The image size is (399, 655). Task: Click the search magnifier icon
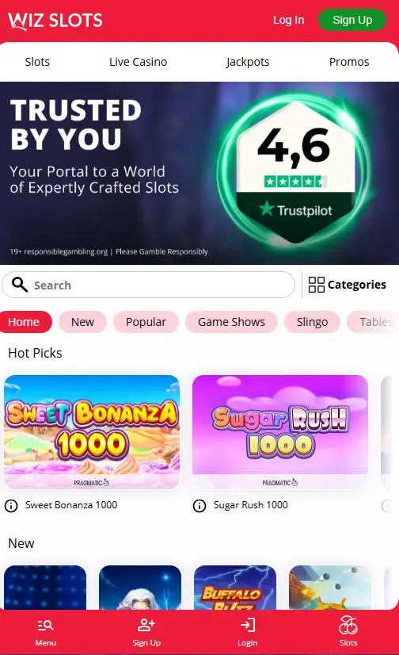(x=19, y=285)
